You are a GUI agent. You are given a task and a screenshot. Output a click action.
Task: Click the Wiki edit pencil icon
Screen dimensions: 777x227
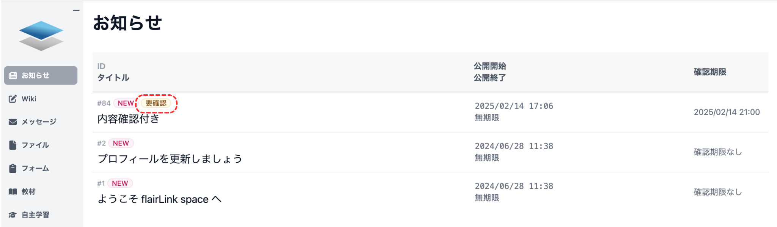pos(13,99)
